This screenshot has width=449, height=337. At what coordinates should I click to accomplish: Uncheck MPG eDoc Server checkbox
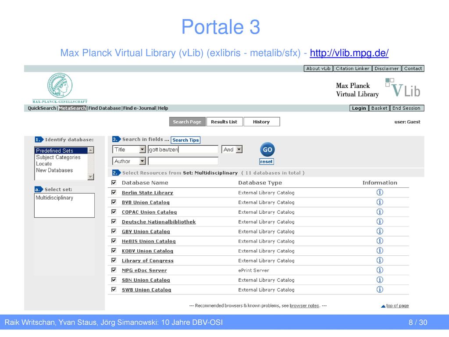tap(114, 270)
